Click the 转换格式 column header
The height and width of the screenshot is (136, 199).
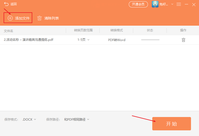click(117, 30)
